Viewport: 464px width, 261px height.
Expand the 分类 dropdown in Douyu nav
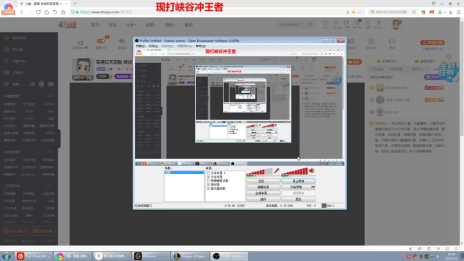point(131,25)
